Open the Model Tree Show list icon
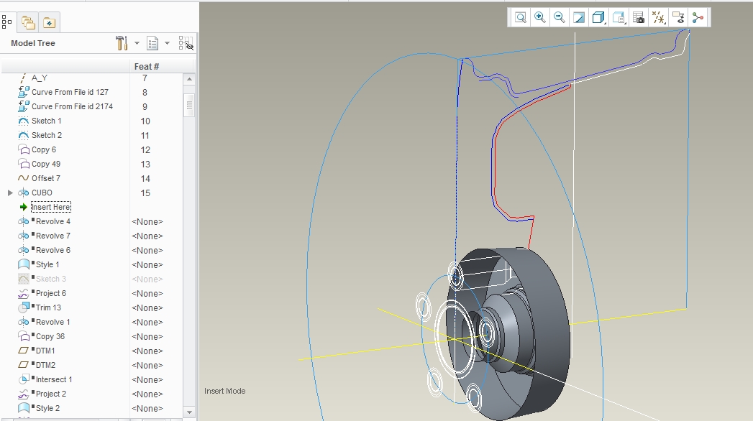 [x=152, y=43]
